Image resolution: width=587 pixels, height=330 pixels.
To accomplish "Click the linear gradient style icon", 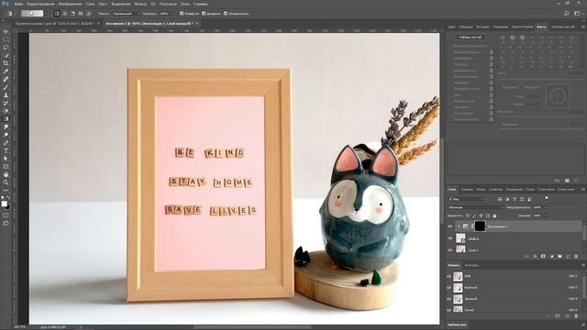I will [x=57, y=14].
